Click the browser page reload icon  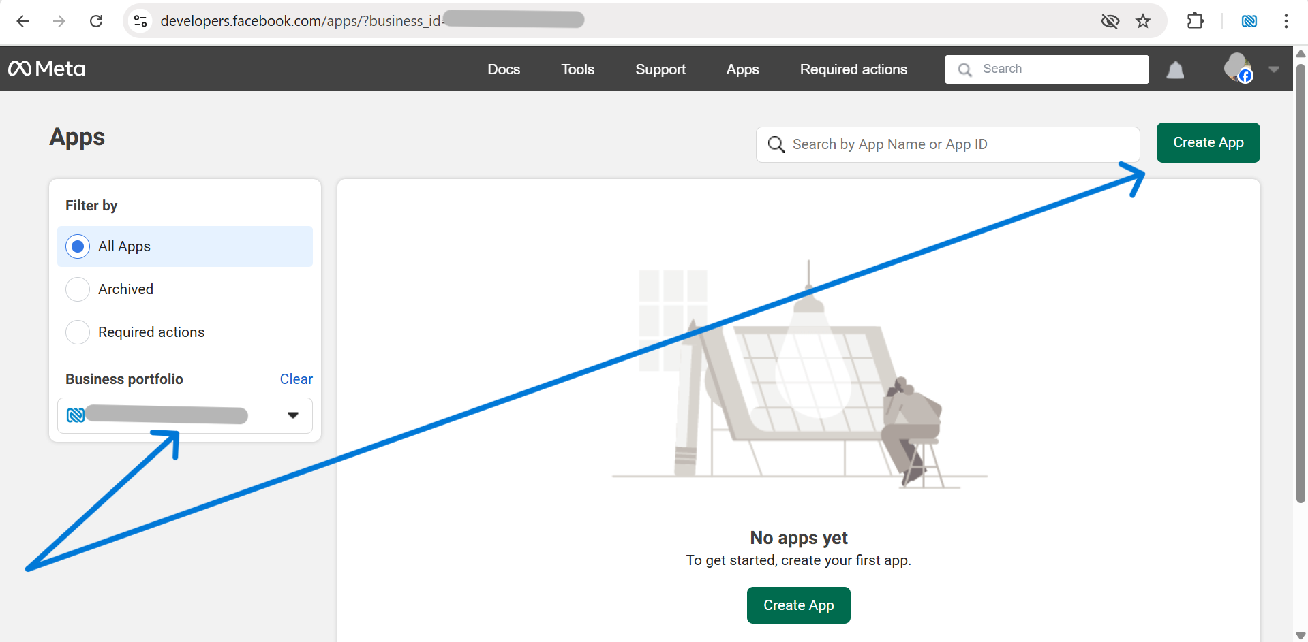click(96, 21)
